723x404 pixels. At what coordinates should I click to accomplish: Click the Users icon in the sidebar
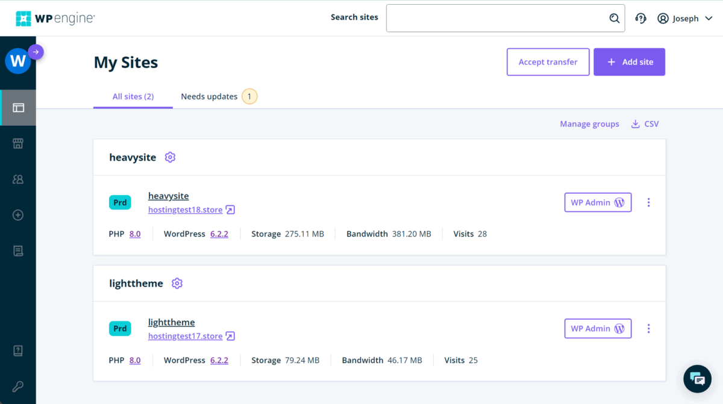17,179
